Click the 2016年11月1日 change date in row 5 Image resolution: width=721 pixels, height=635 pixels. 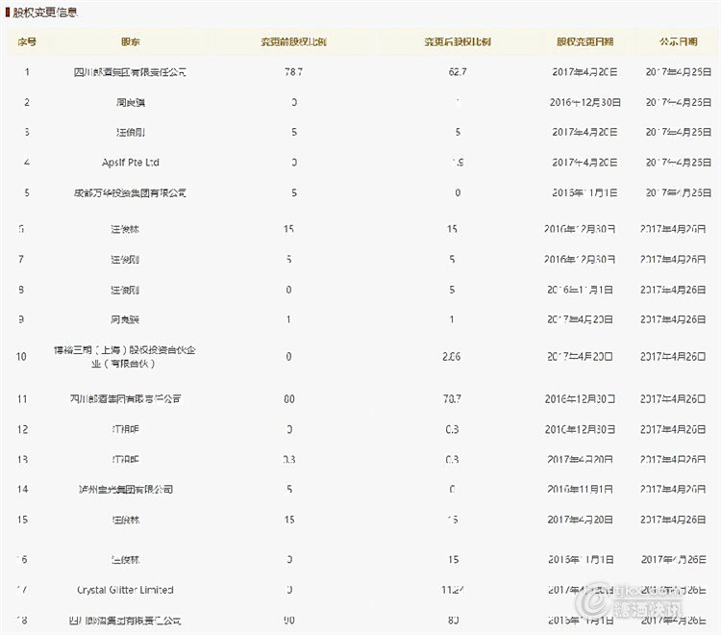click(584, 192)
